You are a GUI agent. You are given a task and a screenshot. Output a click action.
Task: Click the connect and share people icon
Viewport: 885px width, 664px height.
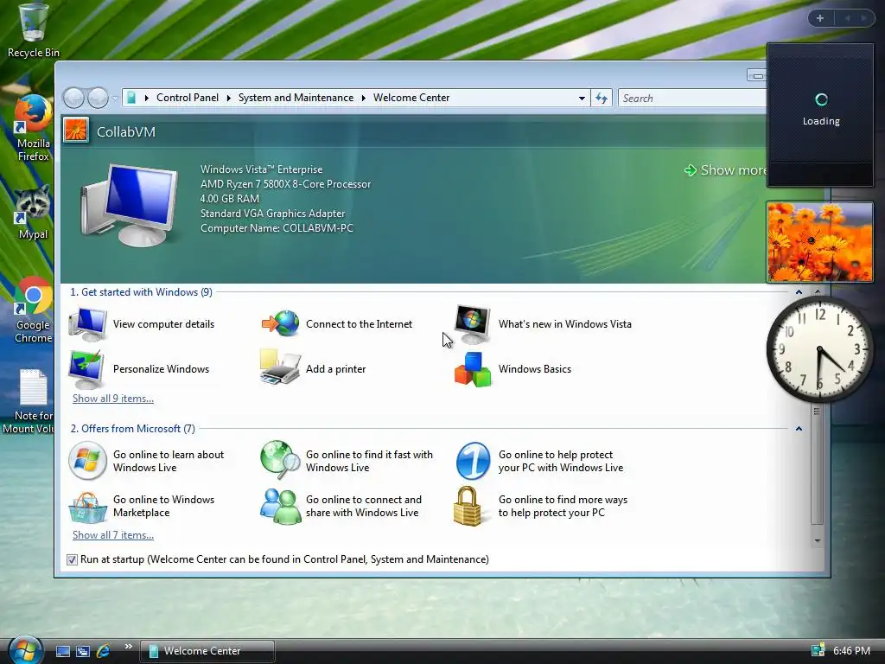pyautogui.click(x=281, y=506)
